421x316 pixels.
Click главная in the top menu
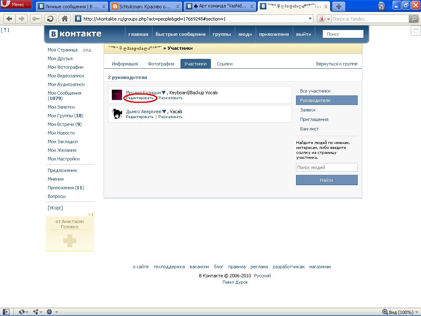[138, 34]
